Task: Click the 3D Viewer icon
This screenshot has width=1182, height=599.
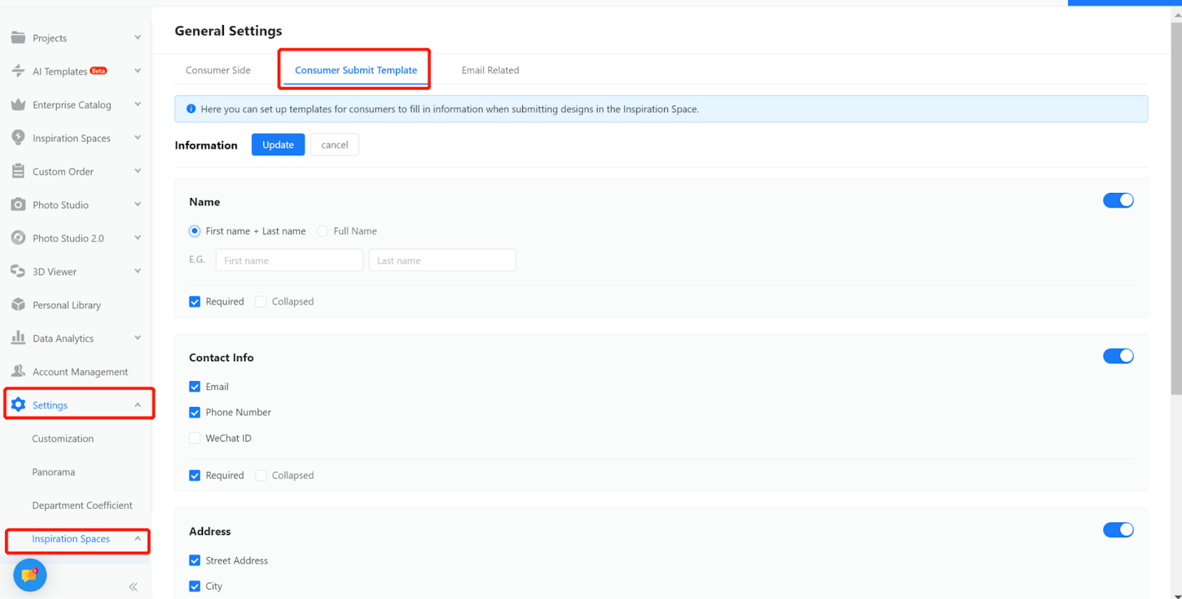Action: tap(18, 271)
